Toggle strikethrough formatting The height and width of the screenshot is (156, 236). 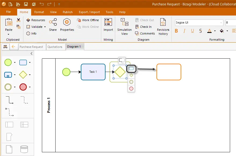[x=200, y=31]
